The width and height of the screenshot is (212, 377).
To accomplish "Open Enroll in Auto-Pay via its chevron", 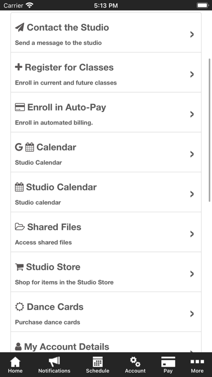I will tap(192, 114).
